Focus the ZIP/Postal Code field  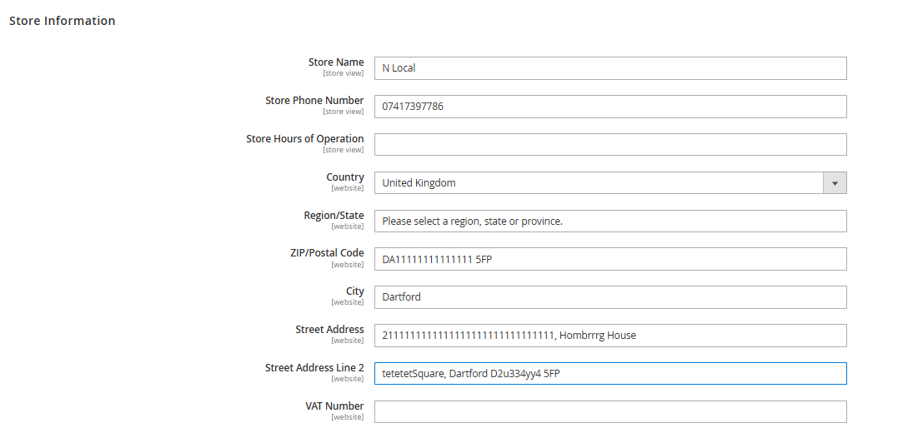pos(610,260)
